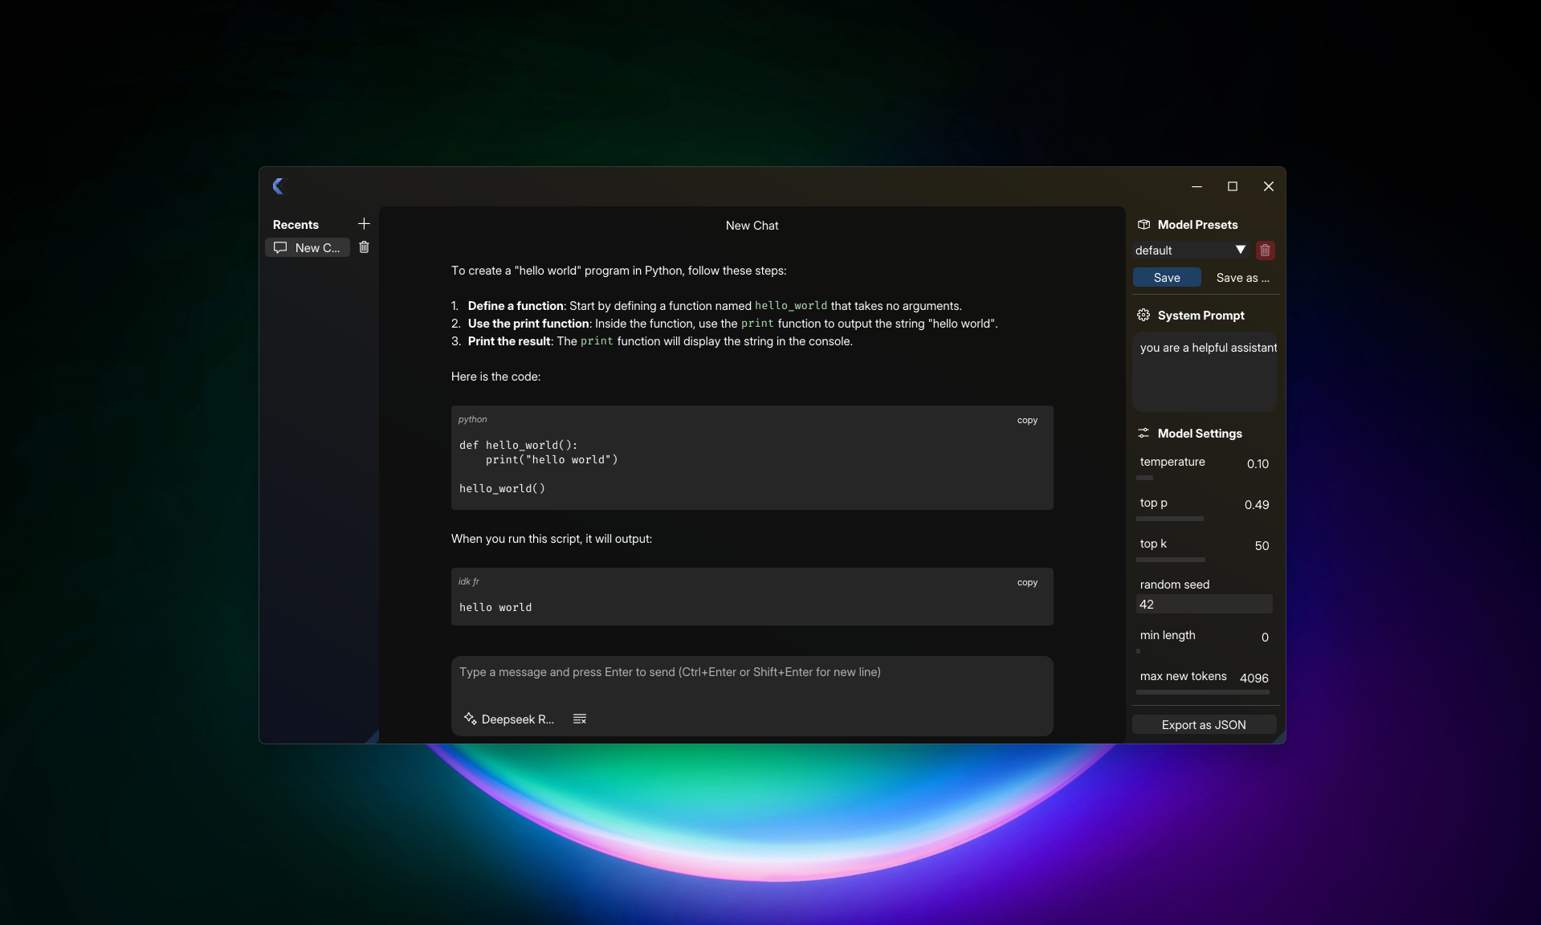Adjust the max new tokens slider
This screenshot has height=925, width=1541.
pyautogui.click(x=1204, y=692)
